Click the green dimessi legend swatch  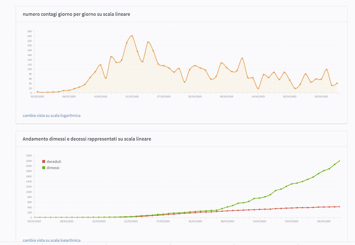click(x=44, y=168)
